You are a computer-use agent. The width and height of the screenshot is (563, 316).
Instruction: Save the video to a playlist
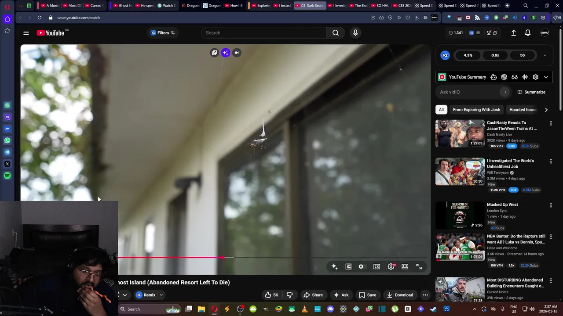[368, 295]
